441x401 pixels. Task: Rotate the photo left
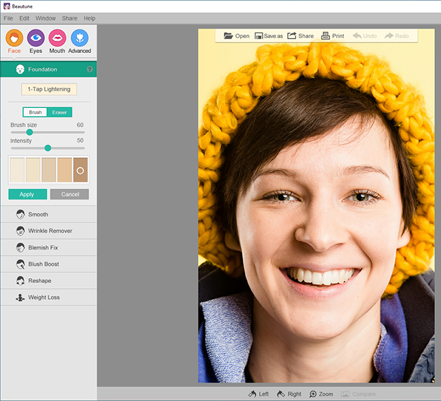252,394
